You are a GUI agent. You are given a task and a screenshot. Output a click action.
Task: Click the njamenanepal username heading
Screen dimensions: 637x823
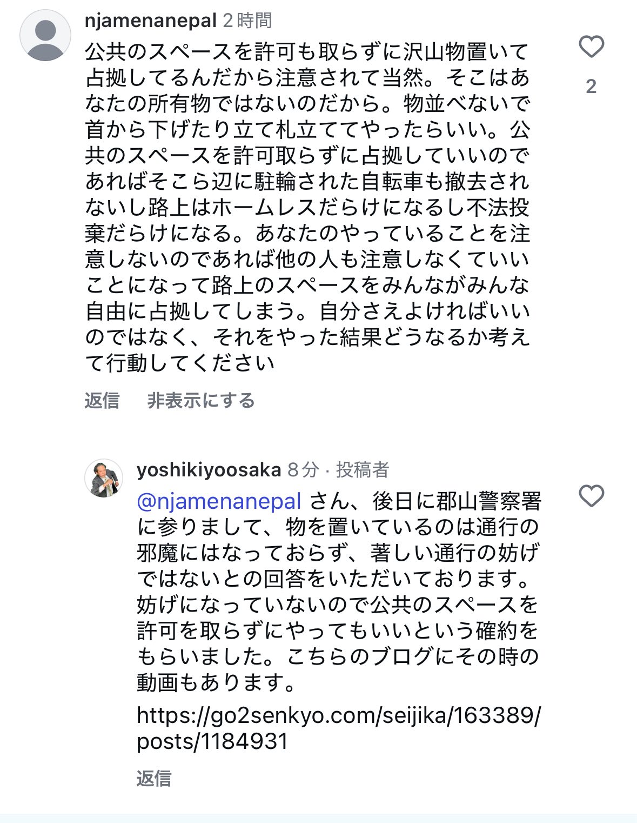(x=150, y=21)
